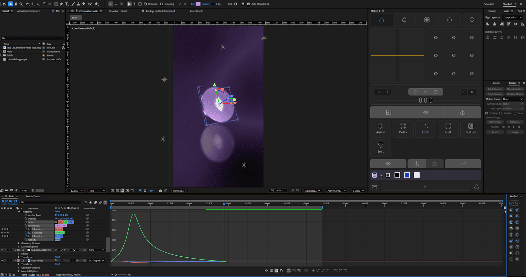Open the Align Layers to dropdown
This screenshot has height=277, width=526.
coord(512,17)
